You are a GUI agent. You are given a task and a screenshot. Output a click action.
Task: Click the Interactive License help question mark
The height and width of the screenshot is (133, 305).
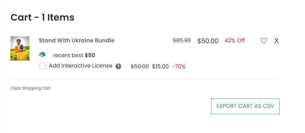118,66
